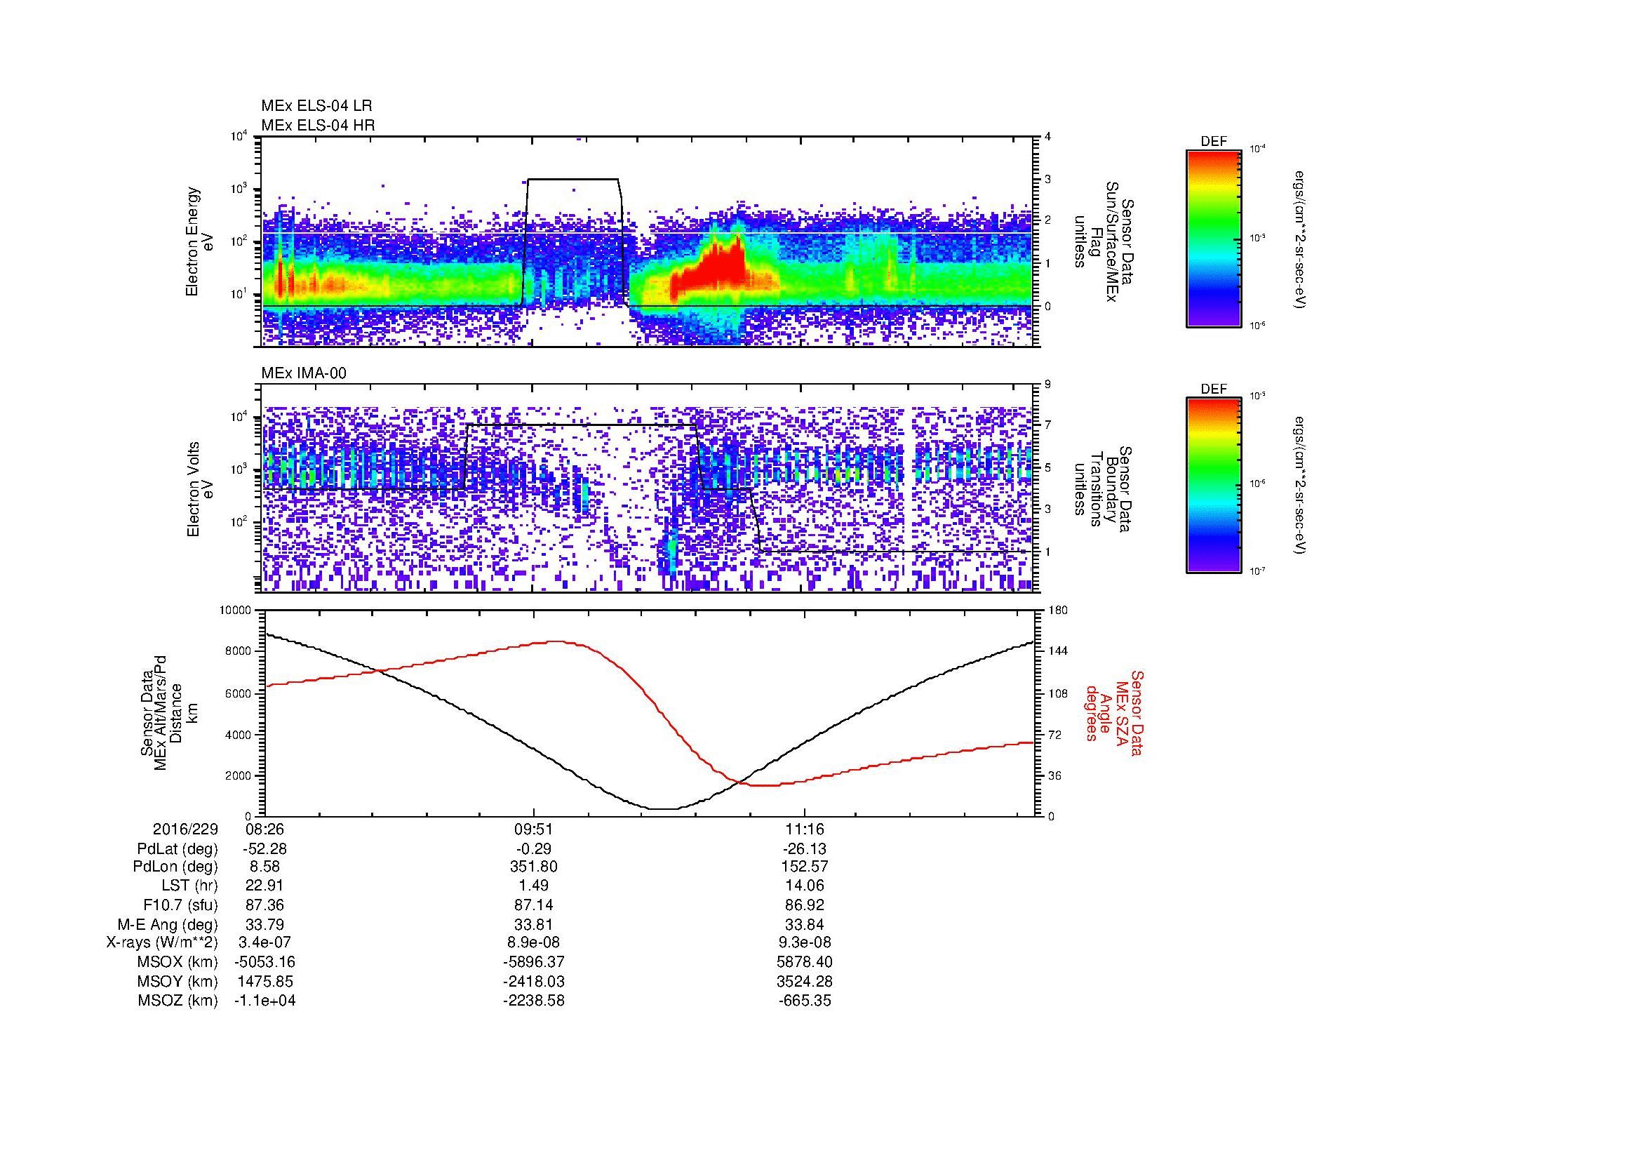1641x1160 pixels.
Task: Click the X-rays value '9.3e-08'
Action: click(805, 942)
